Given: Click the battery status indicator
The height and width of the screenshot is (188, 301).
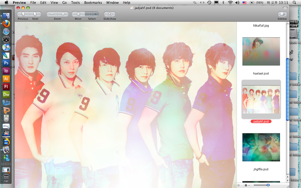Looking at the screenshot, I should click(x=256, y=2).
